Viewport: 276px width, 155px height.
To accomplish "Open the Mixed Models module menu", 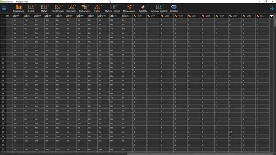I will coord(57,8).
